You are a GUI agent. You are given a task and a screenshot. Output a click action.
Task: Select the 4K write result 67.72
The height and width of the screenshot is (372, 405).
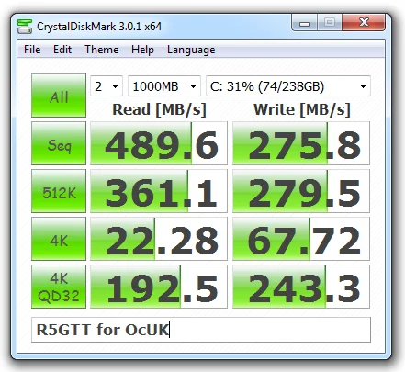pos(301,239)
